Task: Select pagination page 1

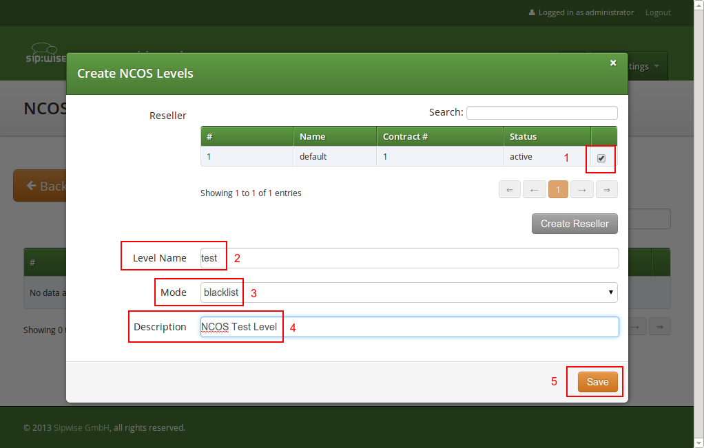Action: coord(558,189)
